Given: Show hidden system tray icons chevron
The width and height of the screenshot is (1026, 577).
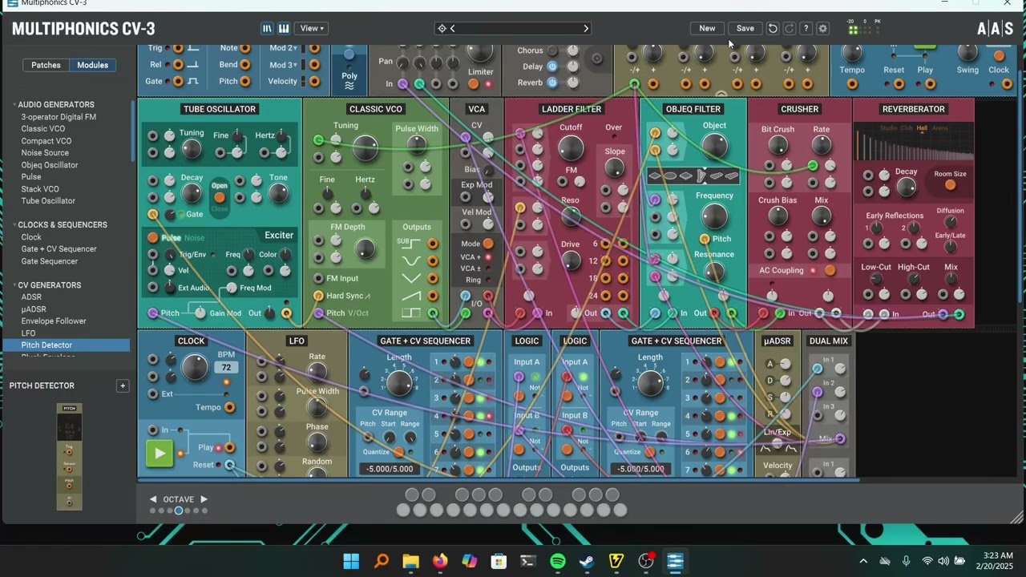Looking at the screenshot, I should coord(863,561).
